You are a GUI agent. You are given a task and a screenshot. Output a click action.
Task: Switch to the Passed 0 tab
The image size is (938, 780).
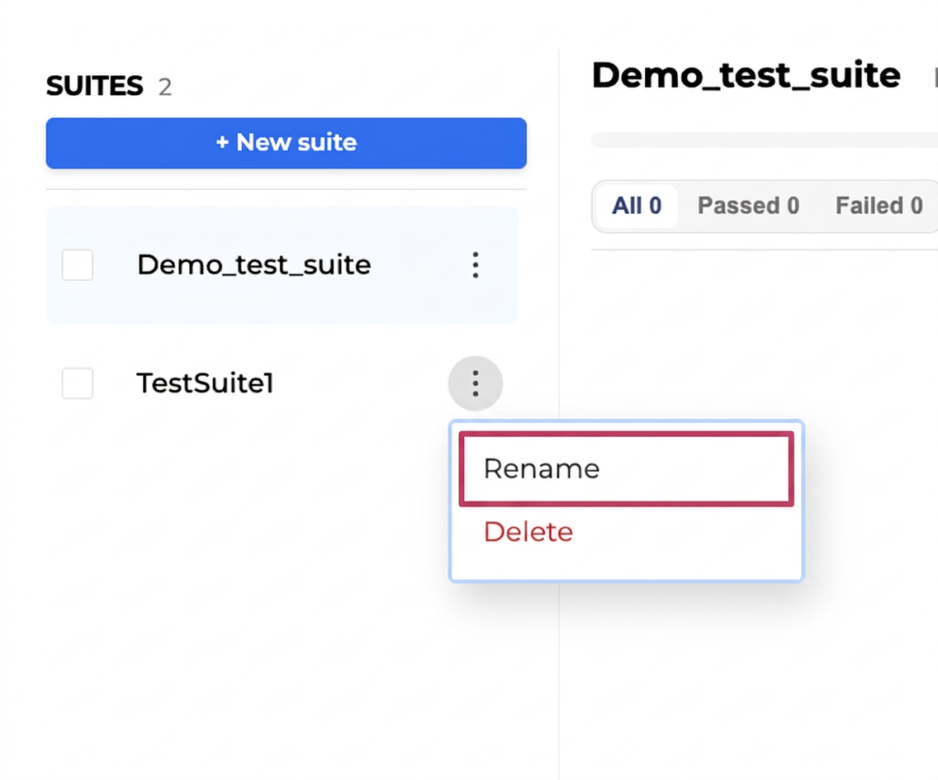tap(748, 206)
